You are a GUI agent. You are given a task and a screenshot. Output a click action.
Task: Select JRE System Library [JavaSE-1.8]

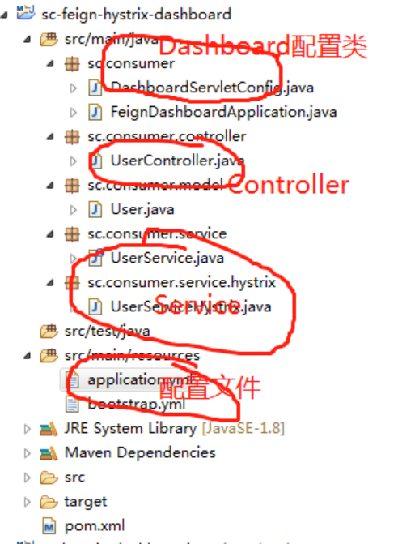coord(175,429)
